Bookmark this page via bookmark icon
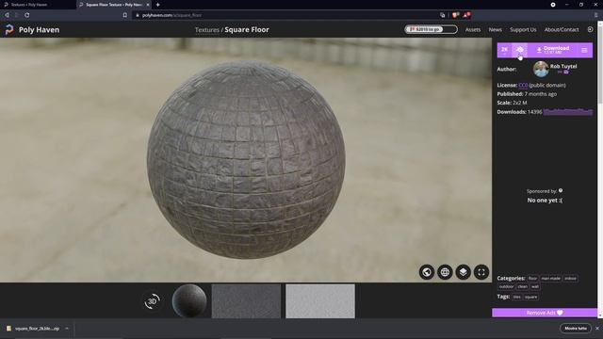This screenshot has height=339, width=603. pyautogui.click(x=125, y=15)
